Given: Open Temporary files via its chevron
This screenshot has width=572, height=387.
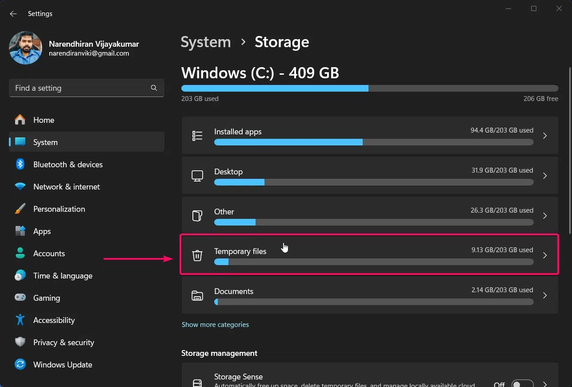Looking at the screenshot, I should (545, 255).
